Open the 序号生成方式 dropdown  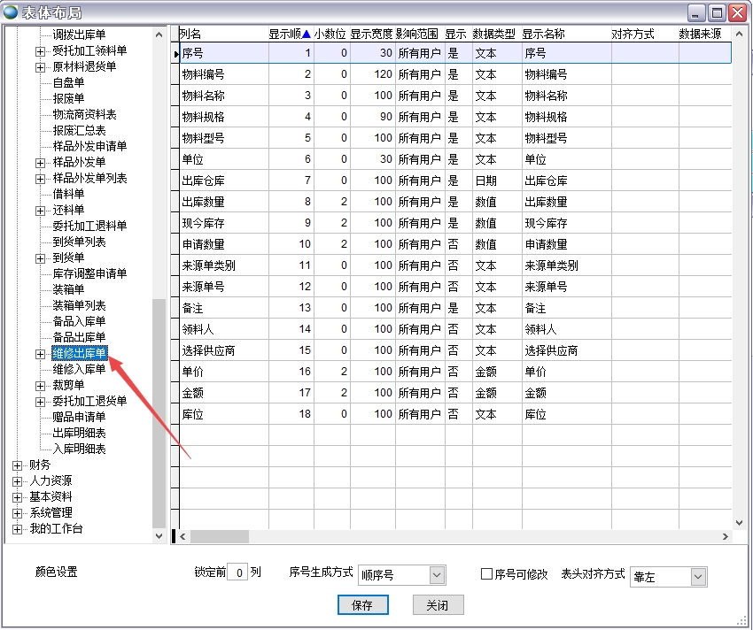(x=437, y=575)
